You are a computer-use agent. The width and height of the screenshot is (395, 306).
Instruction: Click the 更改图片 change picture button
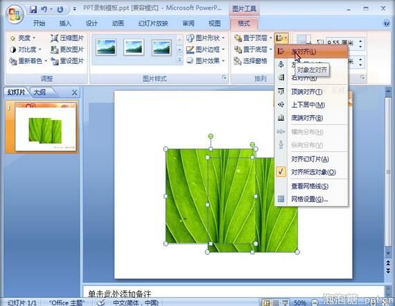coord(67,49)
